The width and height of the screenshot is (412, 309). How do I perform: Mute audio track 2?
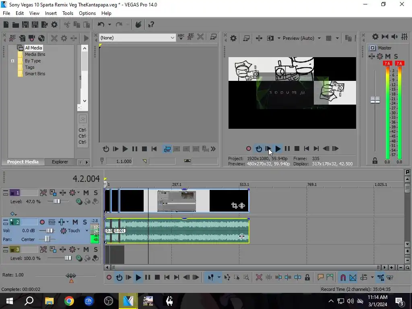[75, 222]
